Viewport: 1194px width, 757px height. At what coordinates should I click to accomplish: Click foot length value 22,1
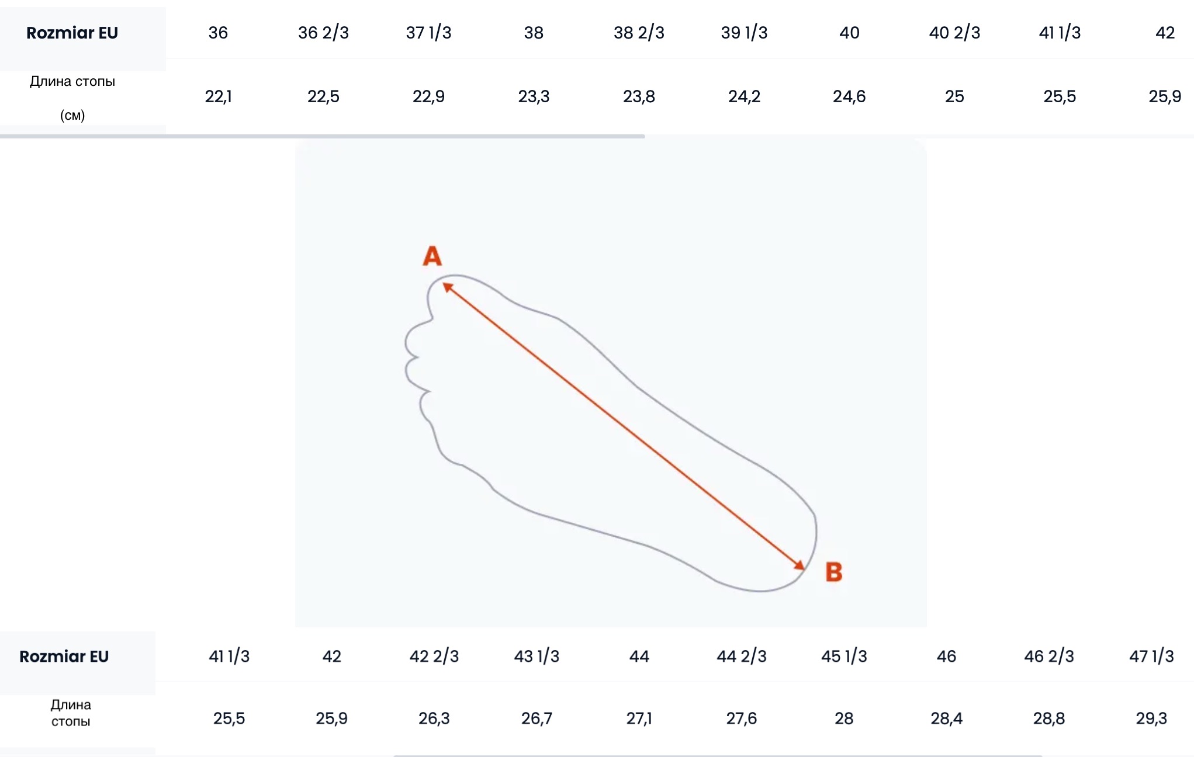tap(218, 96)
